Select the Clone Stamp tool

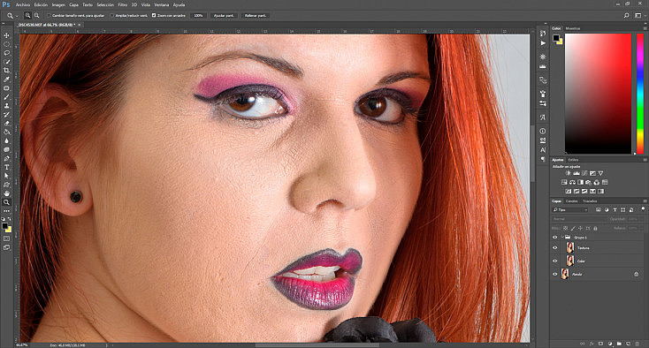[6, 106]
